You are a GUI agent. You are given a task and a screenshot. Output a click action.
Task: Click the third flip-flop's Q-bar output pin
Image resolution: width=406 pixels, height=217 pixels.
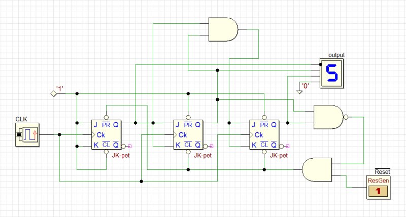[x=282, y=147]
